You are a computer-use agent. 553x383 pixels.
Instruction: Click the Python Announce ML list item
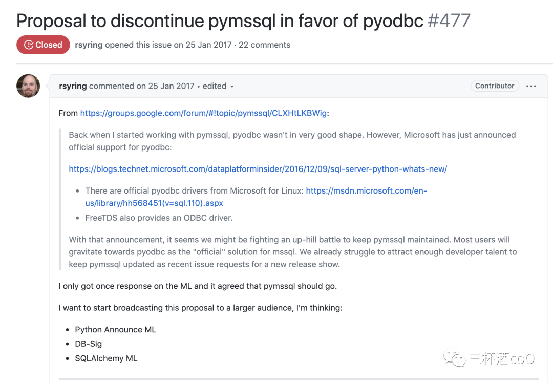pyautogui.click(x=115, y=330)
